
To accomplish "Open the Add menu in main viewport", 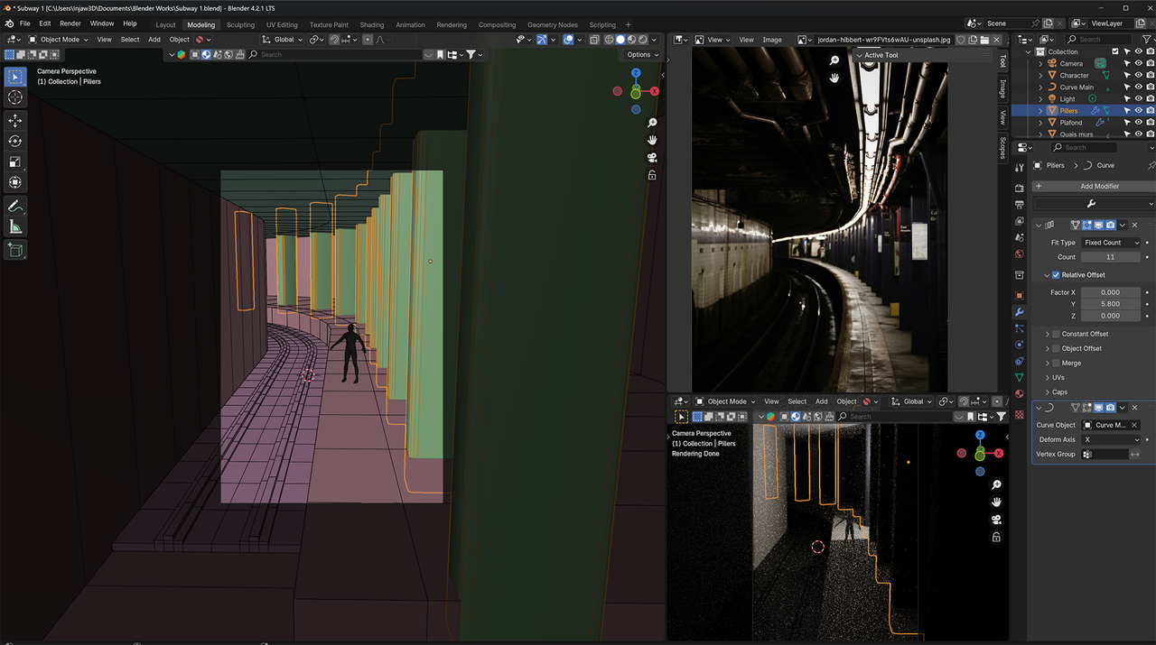I will point(154,40).
